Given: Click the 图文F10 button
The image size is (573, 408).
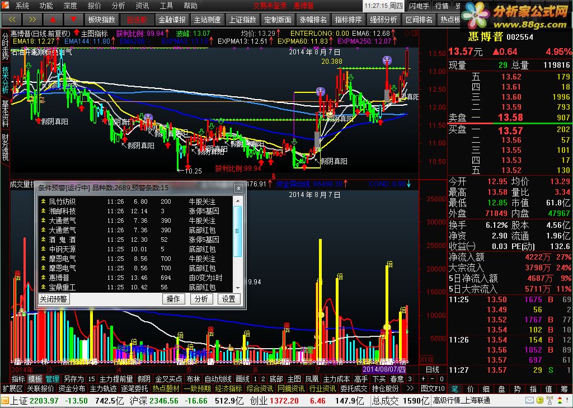Looking at the screenshot, I should coord(433,388).
